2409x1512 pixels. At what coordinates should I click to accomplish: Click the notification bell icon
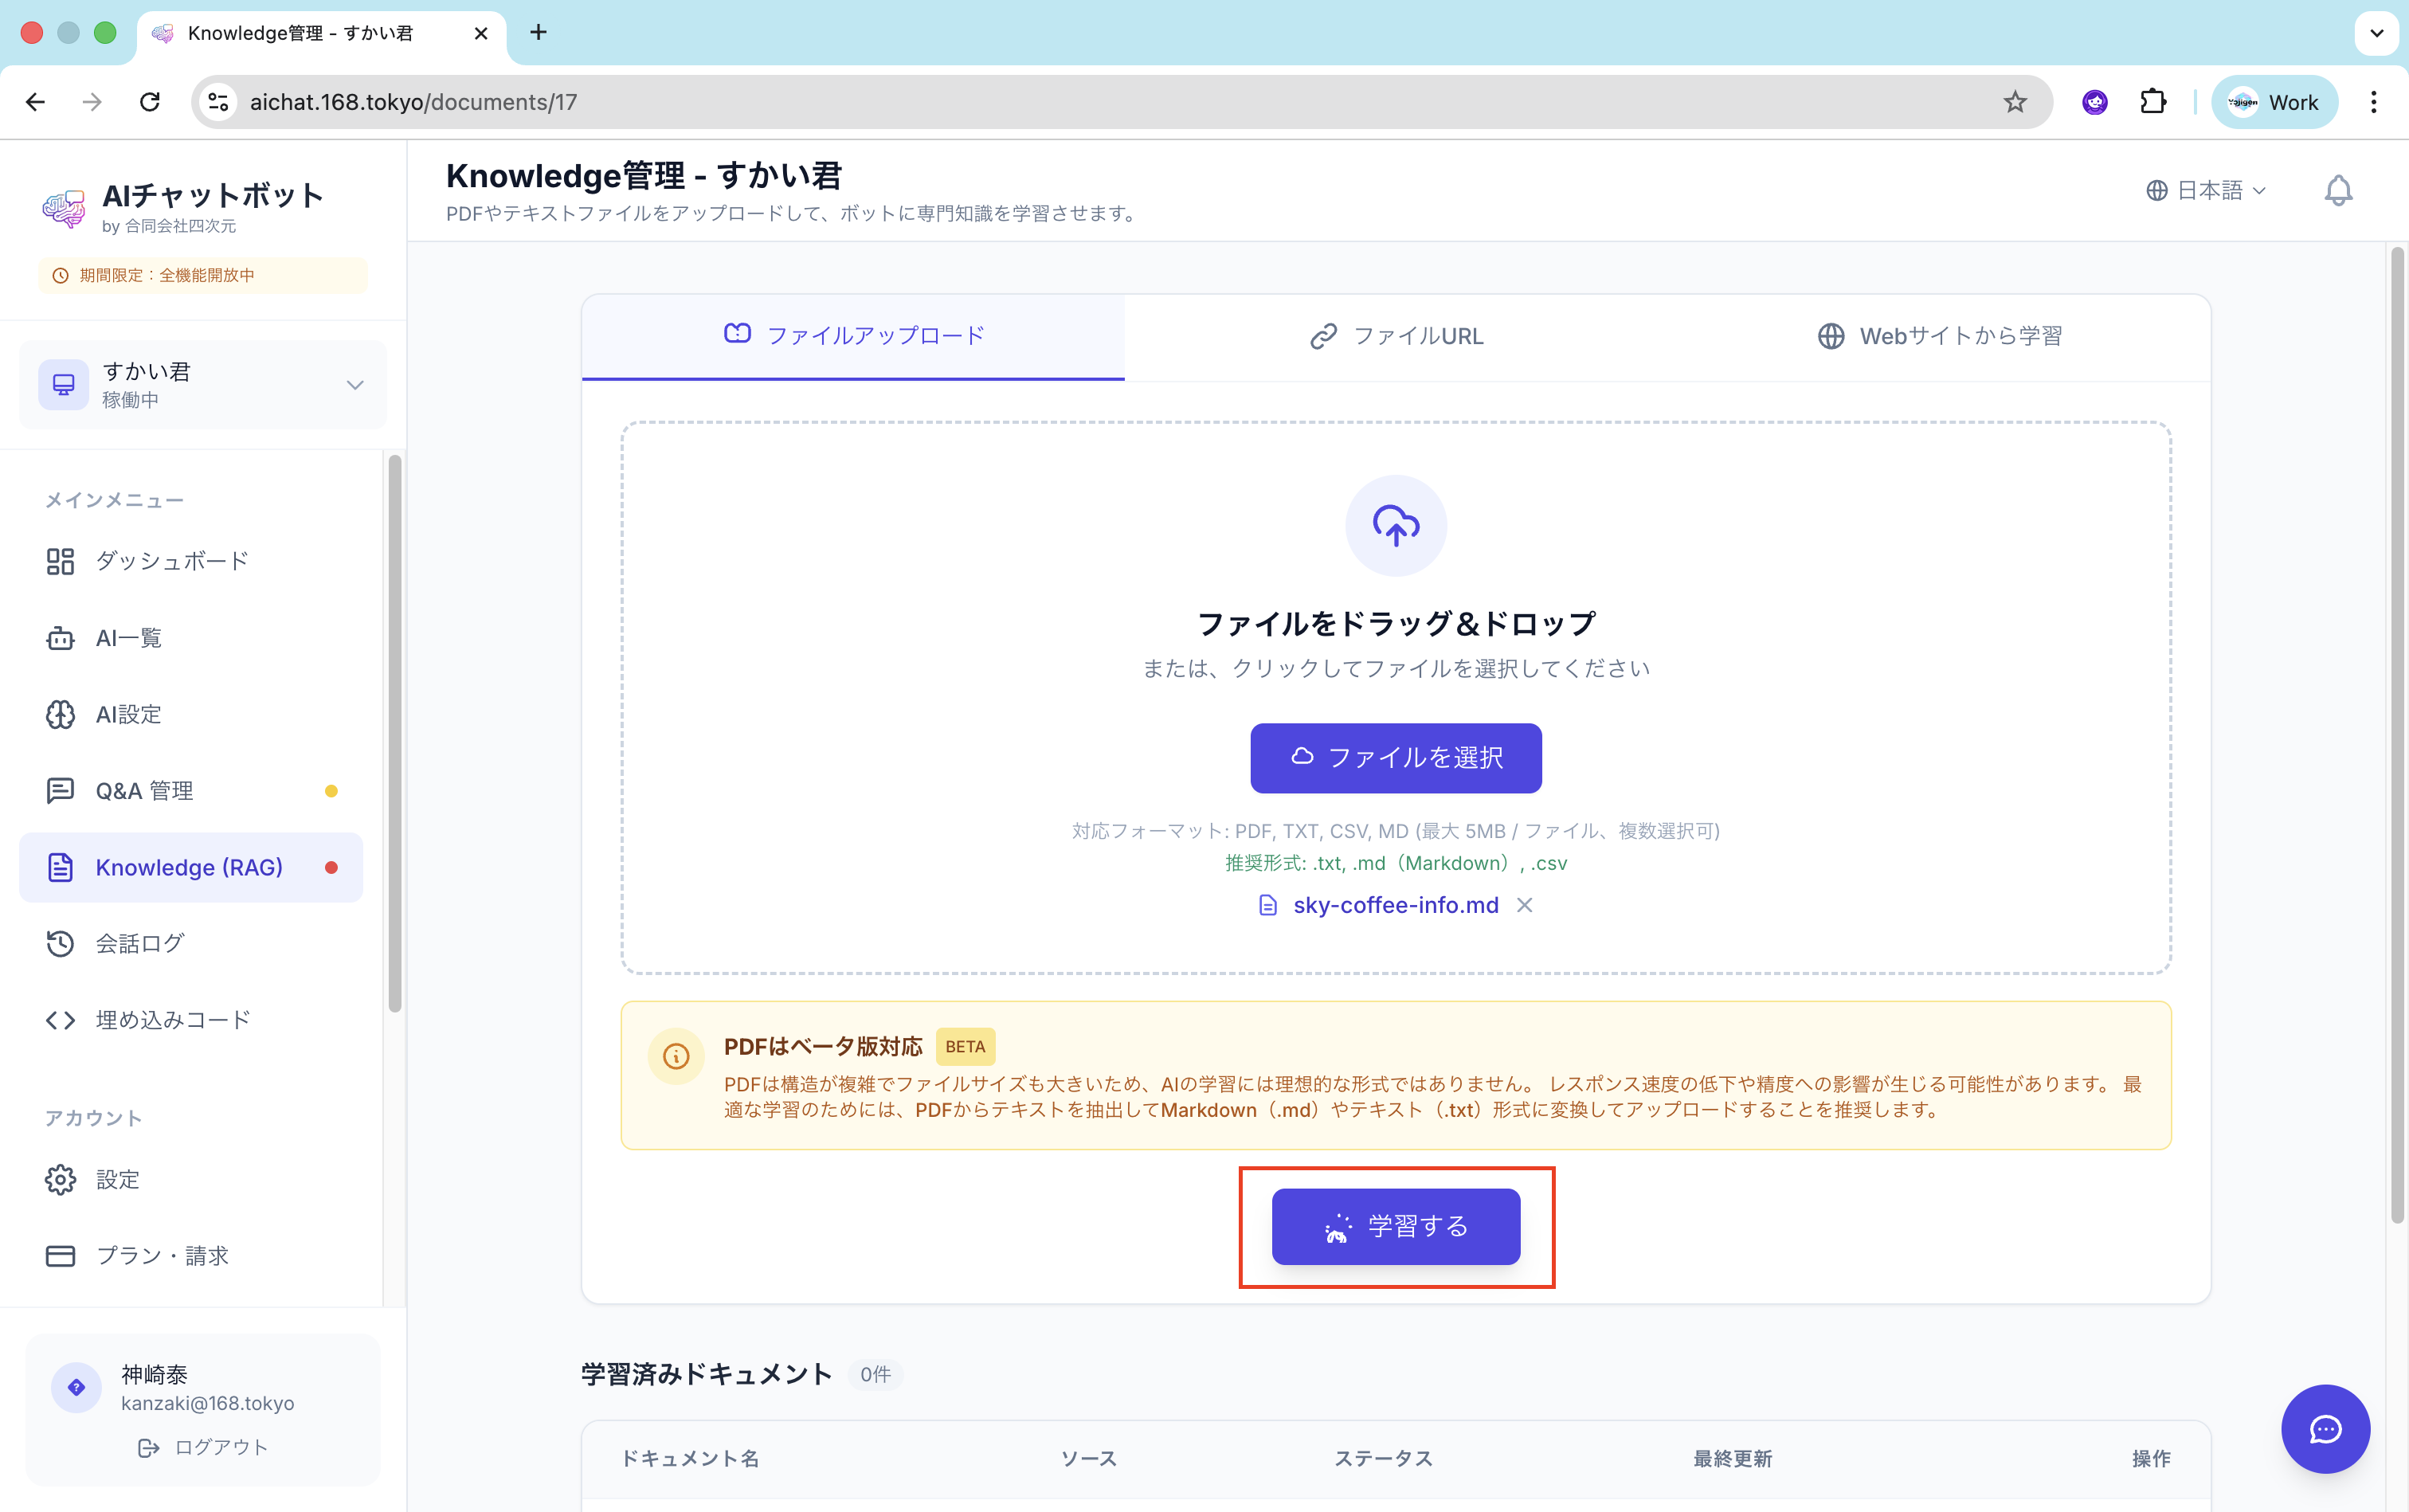(2337, 190)
